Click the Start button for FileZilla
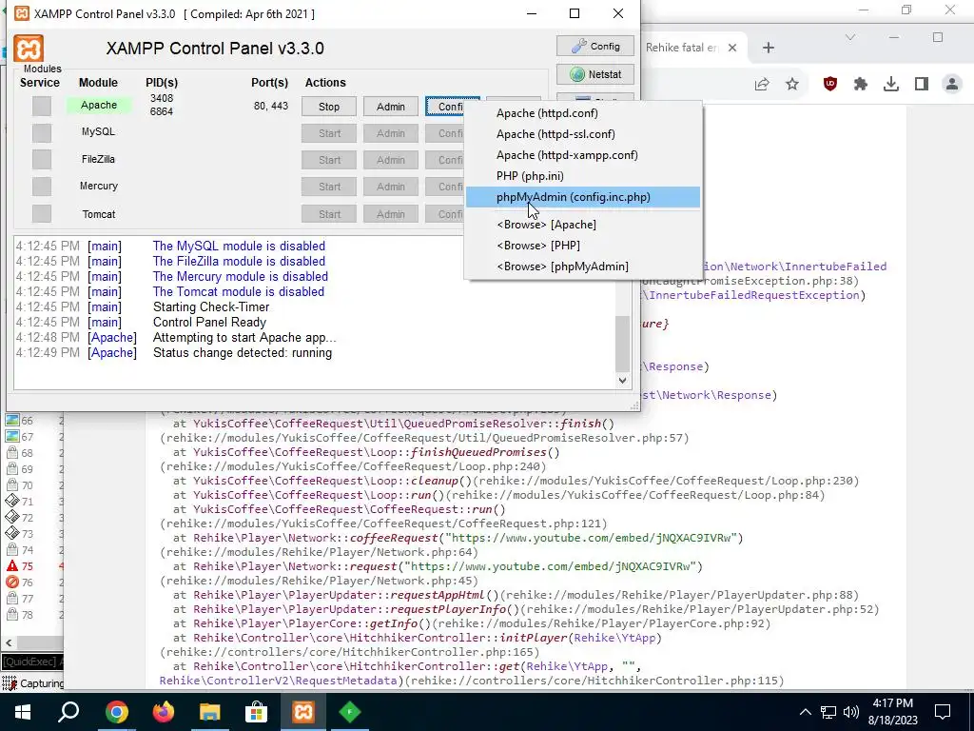 [x=328, y=160]
